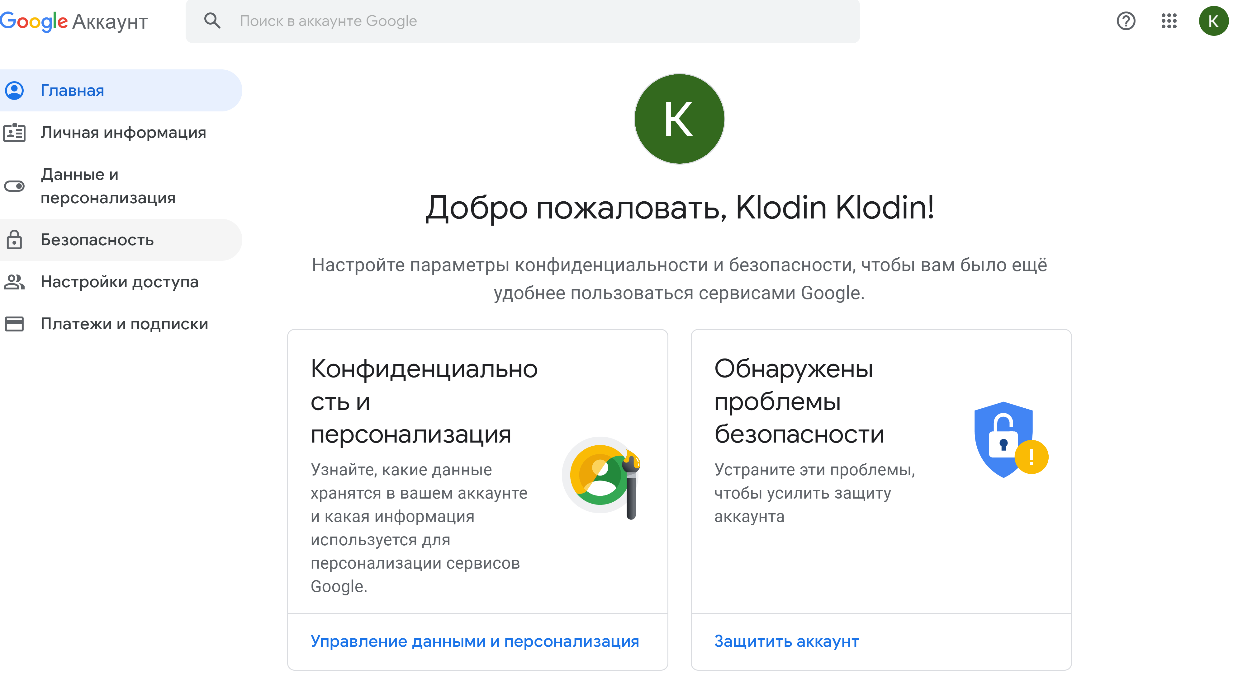This screenshot has width=1238, height=685.
Task: Click the people icon for Настройки доступа
Action: (14, 281)
